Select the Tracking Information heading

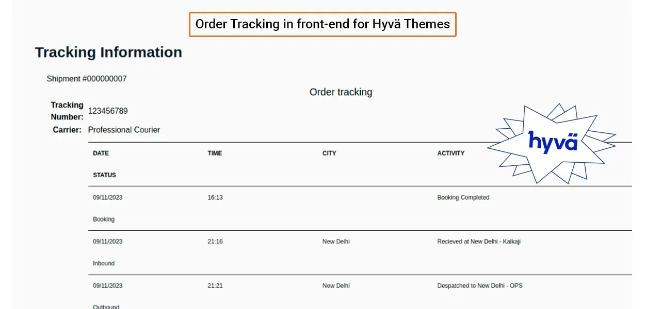click(108, 53)
